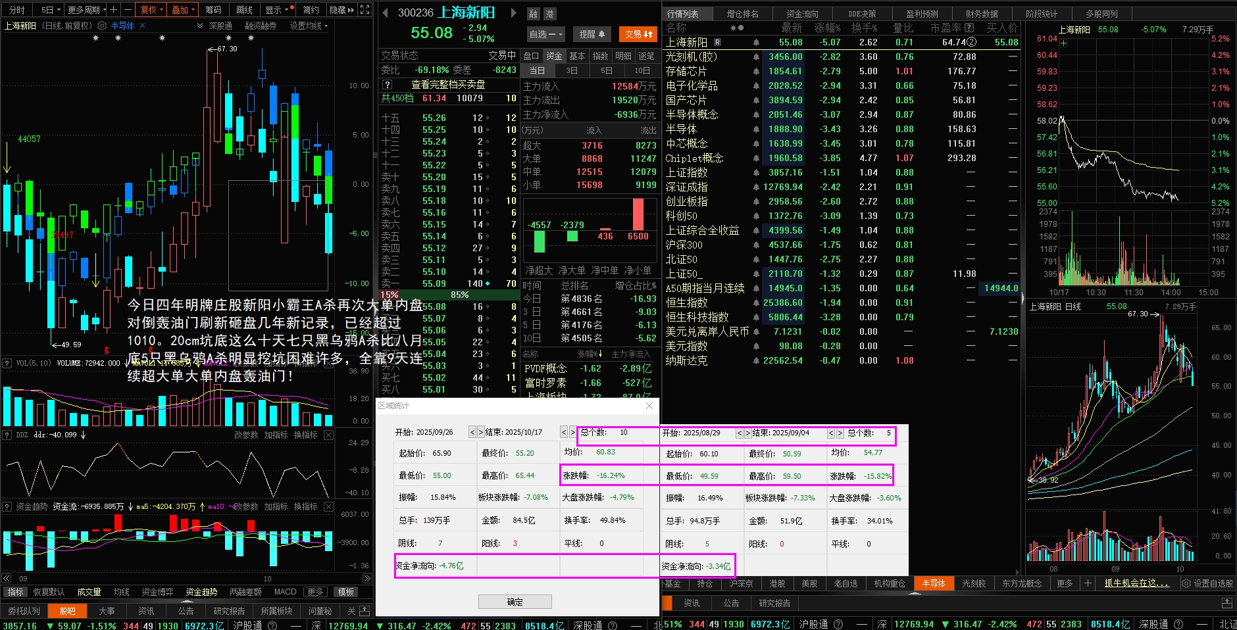Go to previous stock using left arrow by 300236
Screen dimensions: 1237x630
(x=384, y=12)
